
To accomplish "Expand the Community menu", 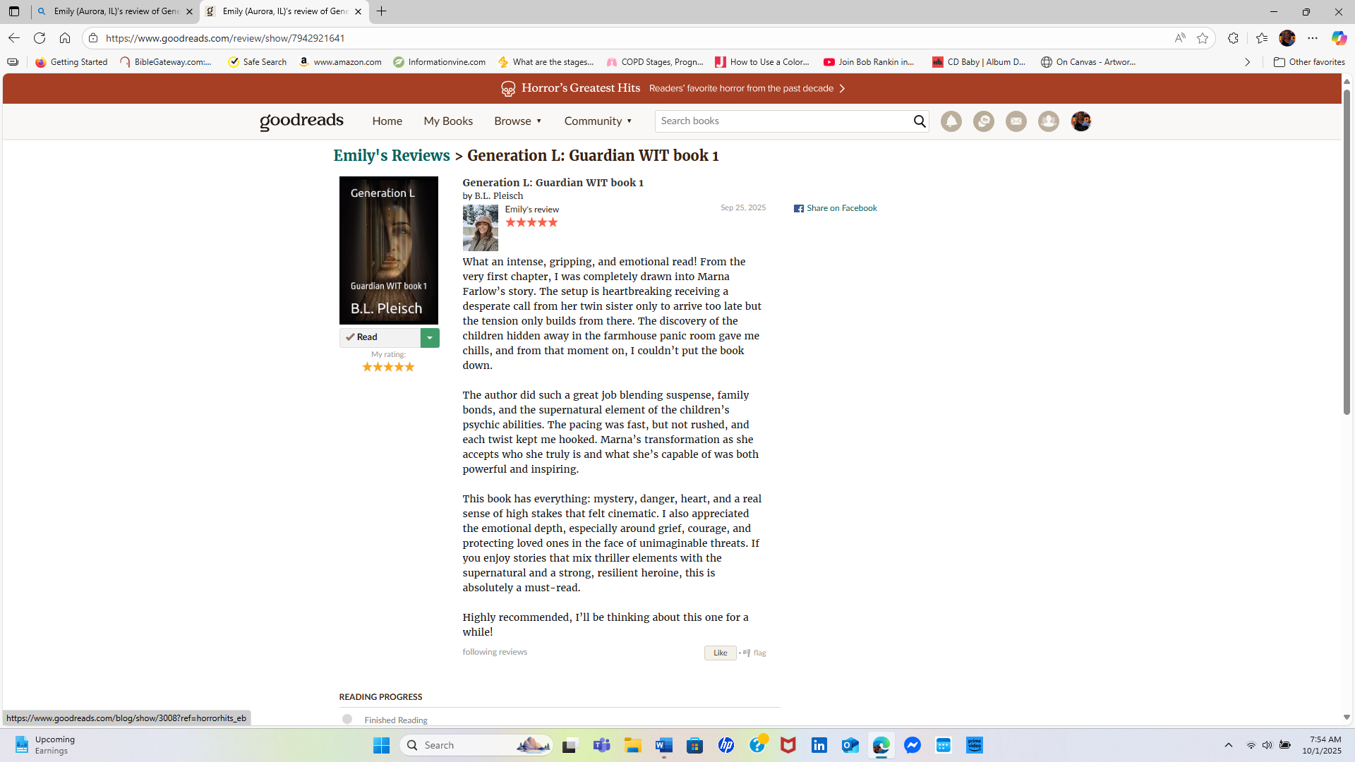I will pyautogui.click(x=598, y=121).
